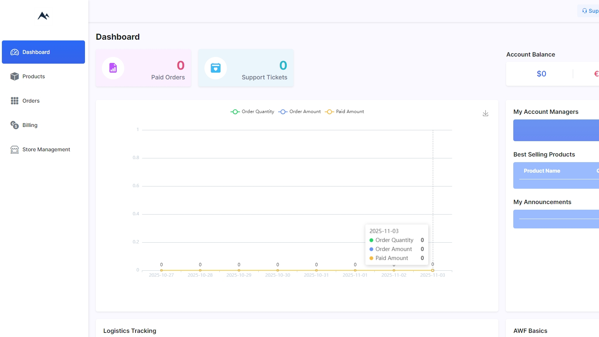The image size is (599, 337).
Task: Click the My Account Managers blue banner
Action: [x=556, y=130]
